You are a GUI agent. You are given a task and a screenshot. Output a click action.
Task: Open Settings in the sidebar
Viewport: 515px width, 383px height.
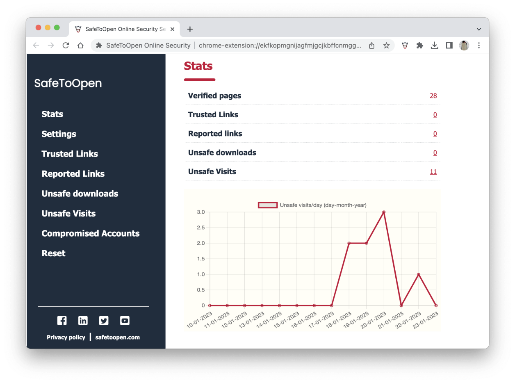click(59, 134)
